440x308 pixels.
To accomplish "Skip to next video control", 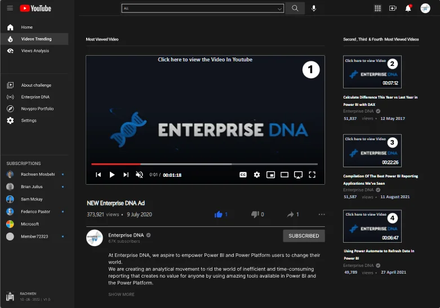I will pyautogui.click(x=126, y=175).
